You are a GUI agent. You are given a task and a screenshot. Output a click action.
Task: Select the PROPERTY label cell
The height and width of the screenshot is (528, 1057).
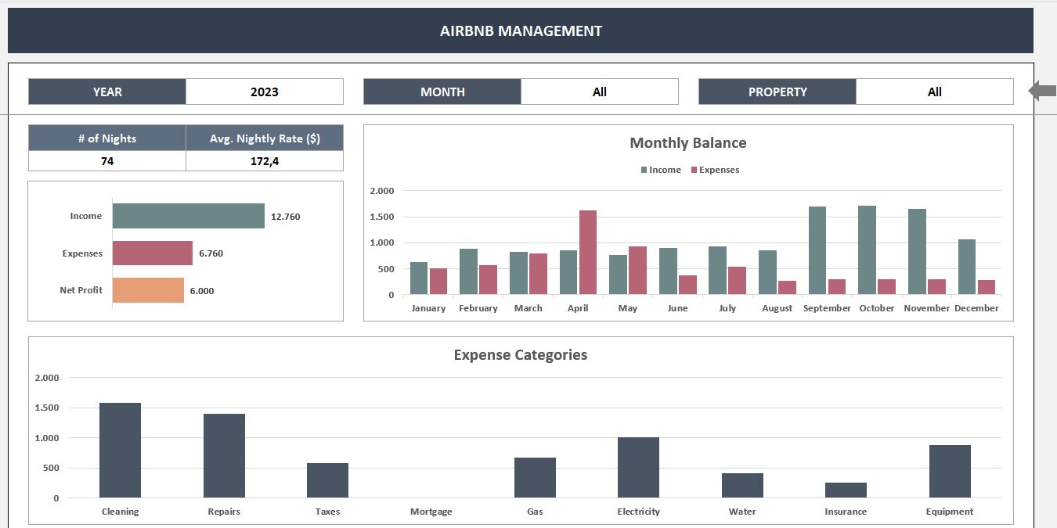(777, 92)
